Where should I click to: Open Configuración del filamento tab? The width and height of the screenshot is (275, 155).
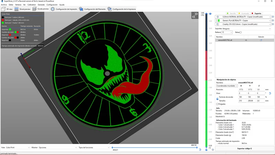[x=92, y=9]
